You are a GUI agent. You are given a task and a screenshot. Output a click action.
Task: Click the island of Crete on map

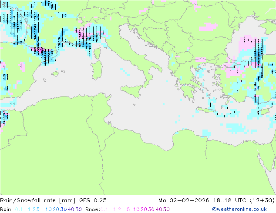(x=206, y=110)
